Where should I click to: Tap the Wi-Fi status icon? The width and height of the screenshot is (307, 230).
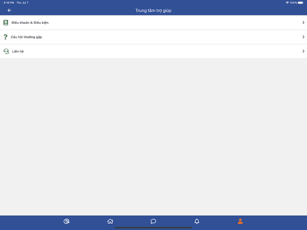pyautogui.click(x=287, y=3)
